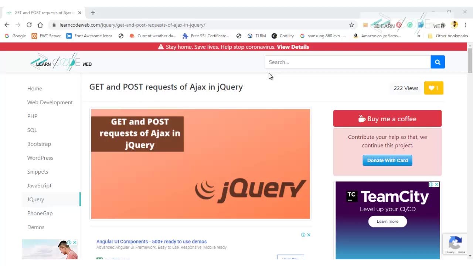Click the article title heading
The height and width of the screenshot is (266, 473).
[166, 87]
